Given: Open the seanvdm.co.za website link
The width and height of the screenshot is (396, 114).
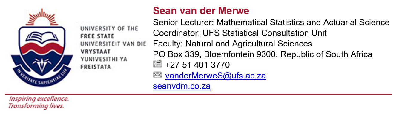Looking at the screenshot, I should pyautogui.click(x=182, y=86).
